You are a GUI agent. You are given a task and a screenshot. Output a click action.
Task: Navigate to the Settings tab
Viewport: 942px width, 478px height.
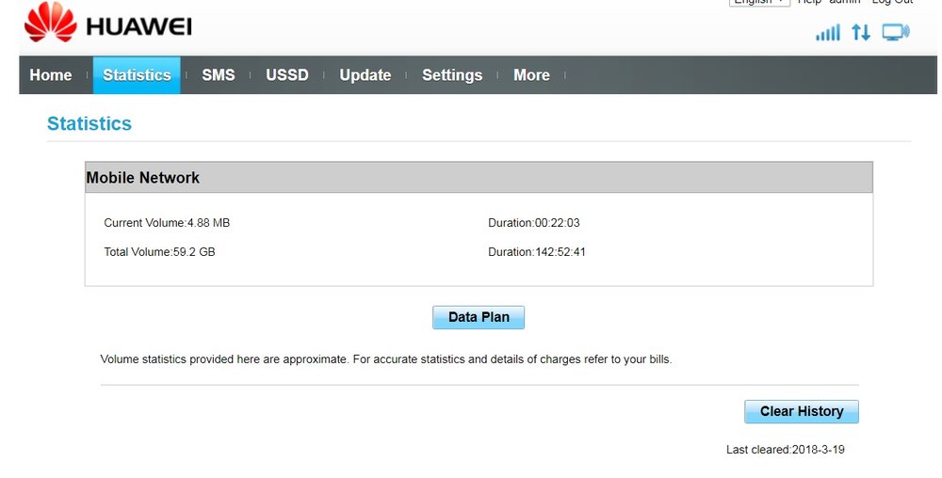[x=452, y=75]
